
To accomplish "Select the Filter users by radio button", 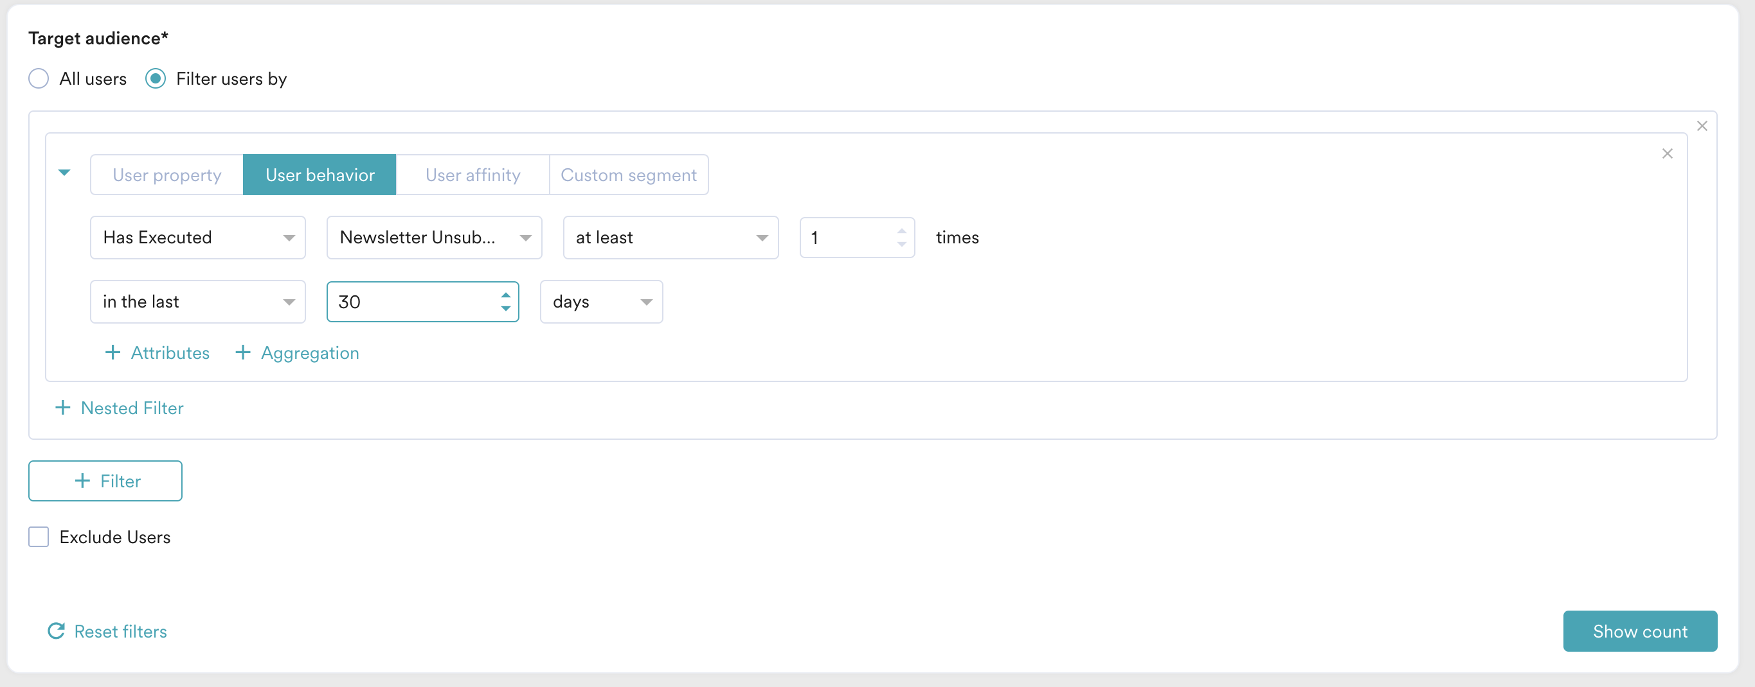I will pos(156,79).
